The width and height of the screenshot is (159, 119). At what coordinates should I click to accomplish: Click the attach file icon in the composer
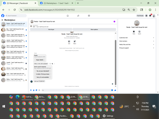pos(34,90)
